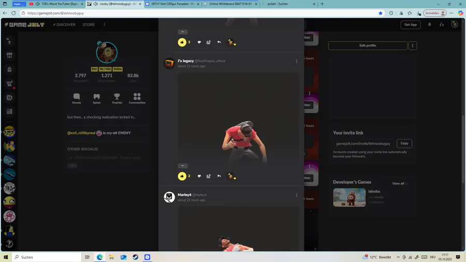Go to Game Jolt home logo
Viewport: 466px width, 262px height.
24,25
